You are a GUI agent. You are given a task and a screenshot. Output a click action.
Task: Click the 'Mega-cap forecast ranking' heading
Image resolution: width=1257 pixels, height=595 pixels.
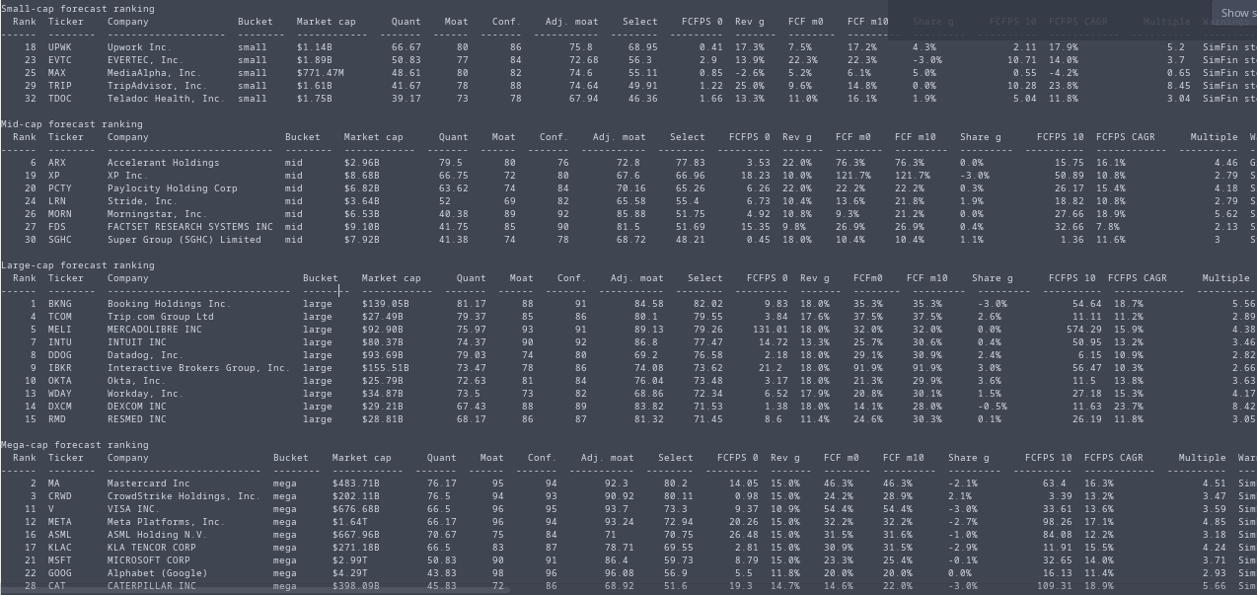coord(75,445)
